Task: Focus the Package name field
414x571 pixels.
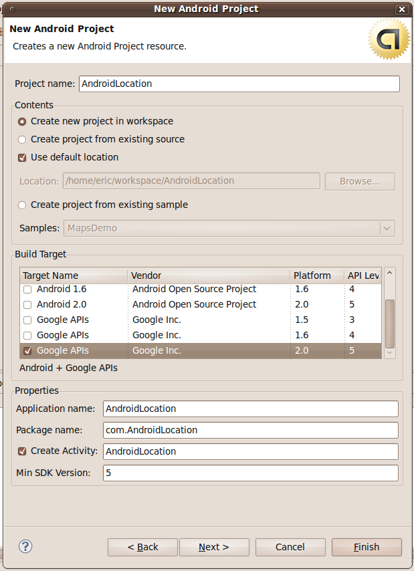Action: [x=251, y=430]
